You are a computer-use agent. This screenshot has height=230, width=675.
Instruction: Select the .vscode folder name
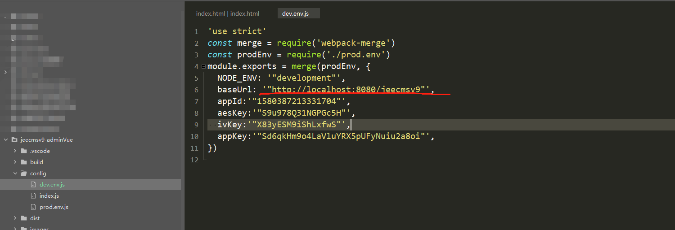coord(40,151)
